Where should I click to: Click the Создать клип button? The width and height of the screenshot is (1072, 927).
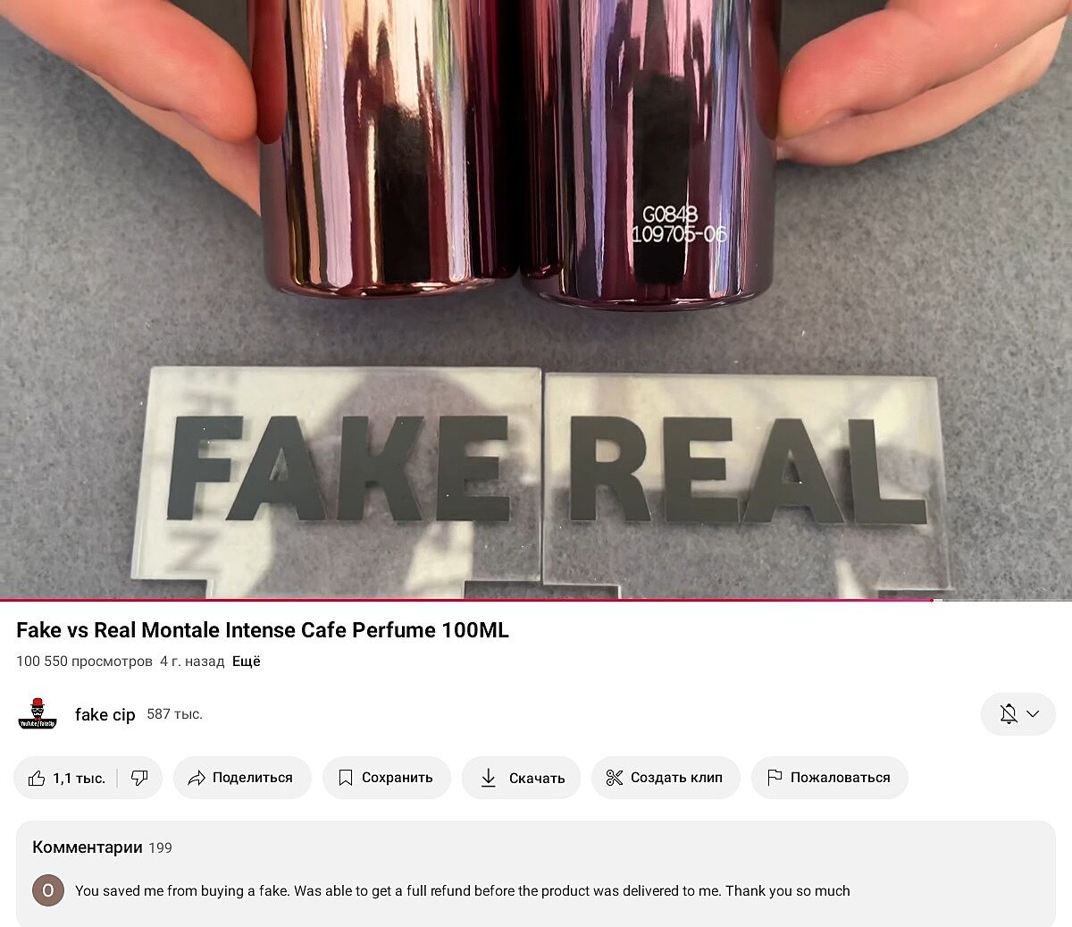coord(666,778)
